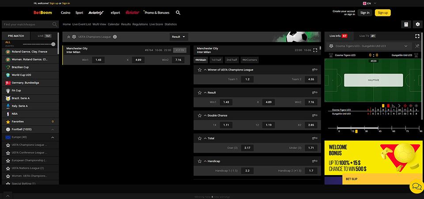
Task: Favorite the Total market star
Action: click(x=200, y=138)
